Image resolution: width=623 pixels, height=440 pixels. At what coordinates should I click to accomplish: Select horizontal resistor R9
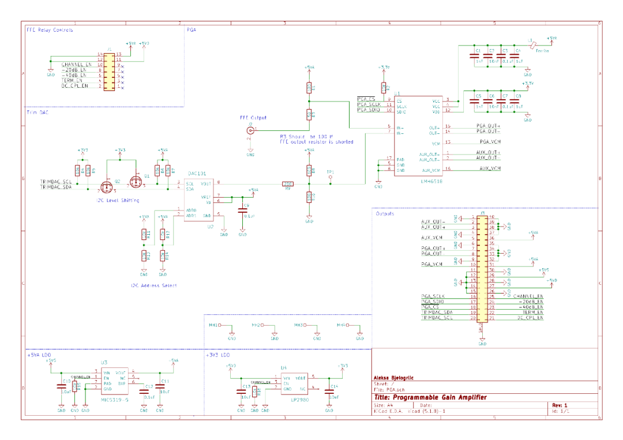(288, 184)
